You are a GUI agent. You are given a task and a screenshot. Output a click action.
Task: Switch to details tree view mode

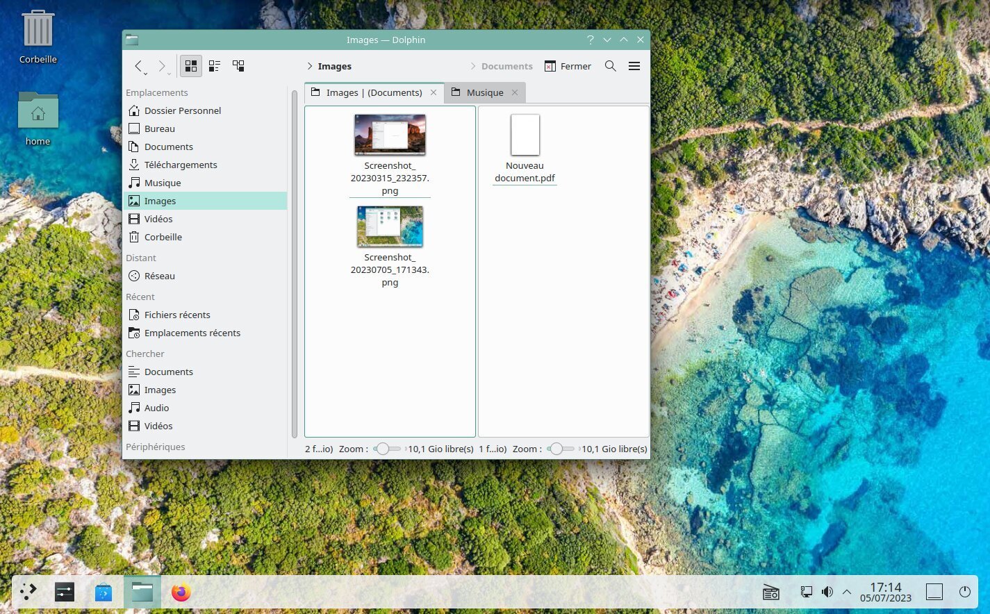238,66
